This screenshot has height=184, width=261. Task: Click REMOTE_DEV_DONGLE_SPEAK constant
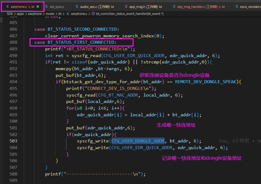(x=206, y=82)
